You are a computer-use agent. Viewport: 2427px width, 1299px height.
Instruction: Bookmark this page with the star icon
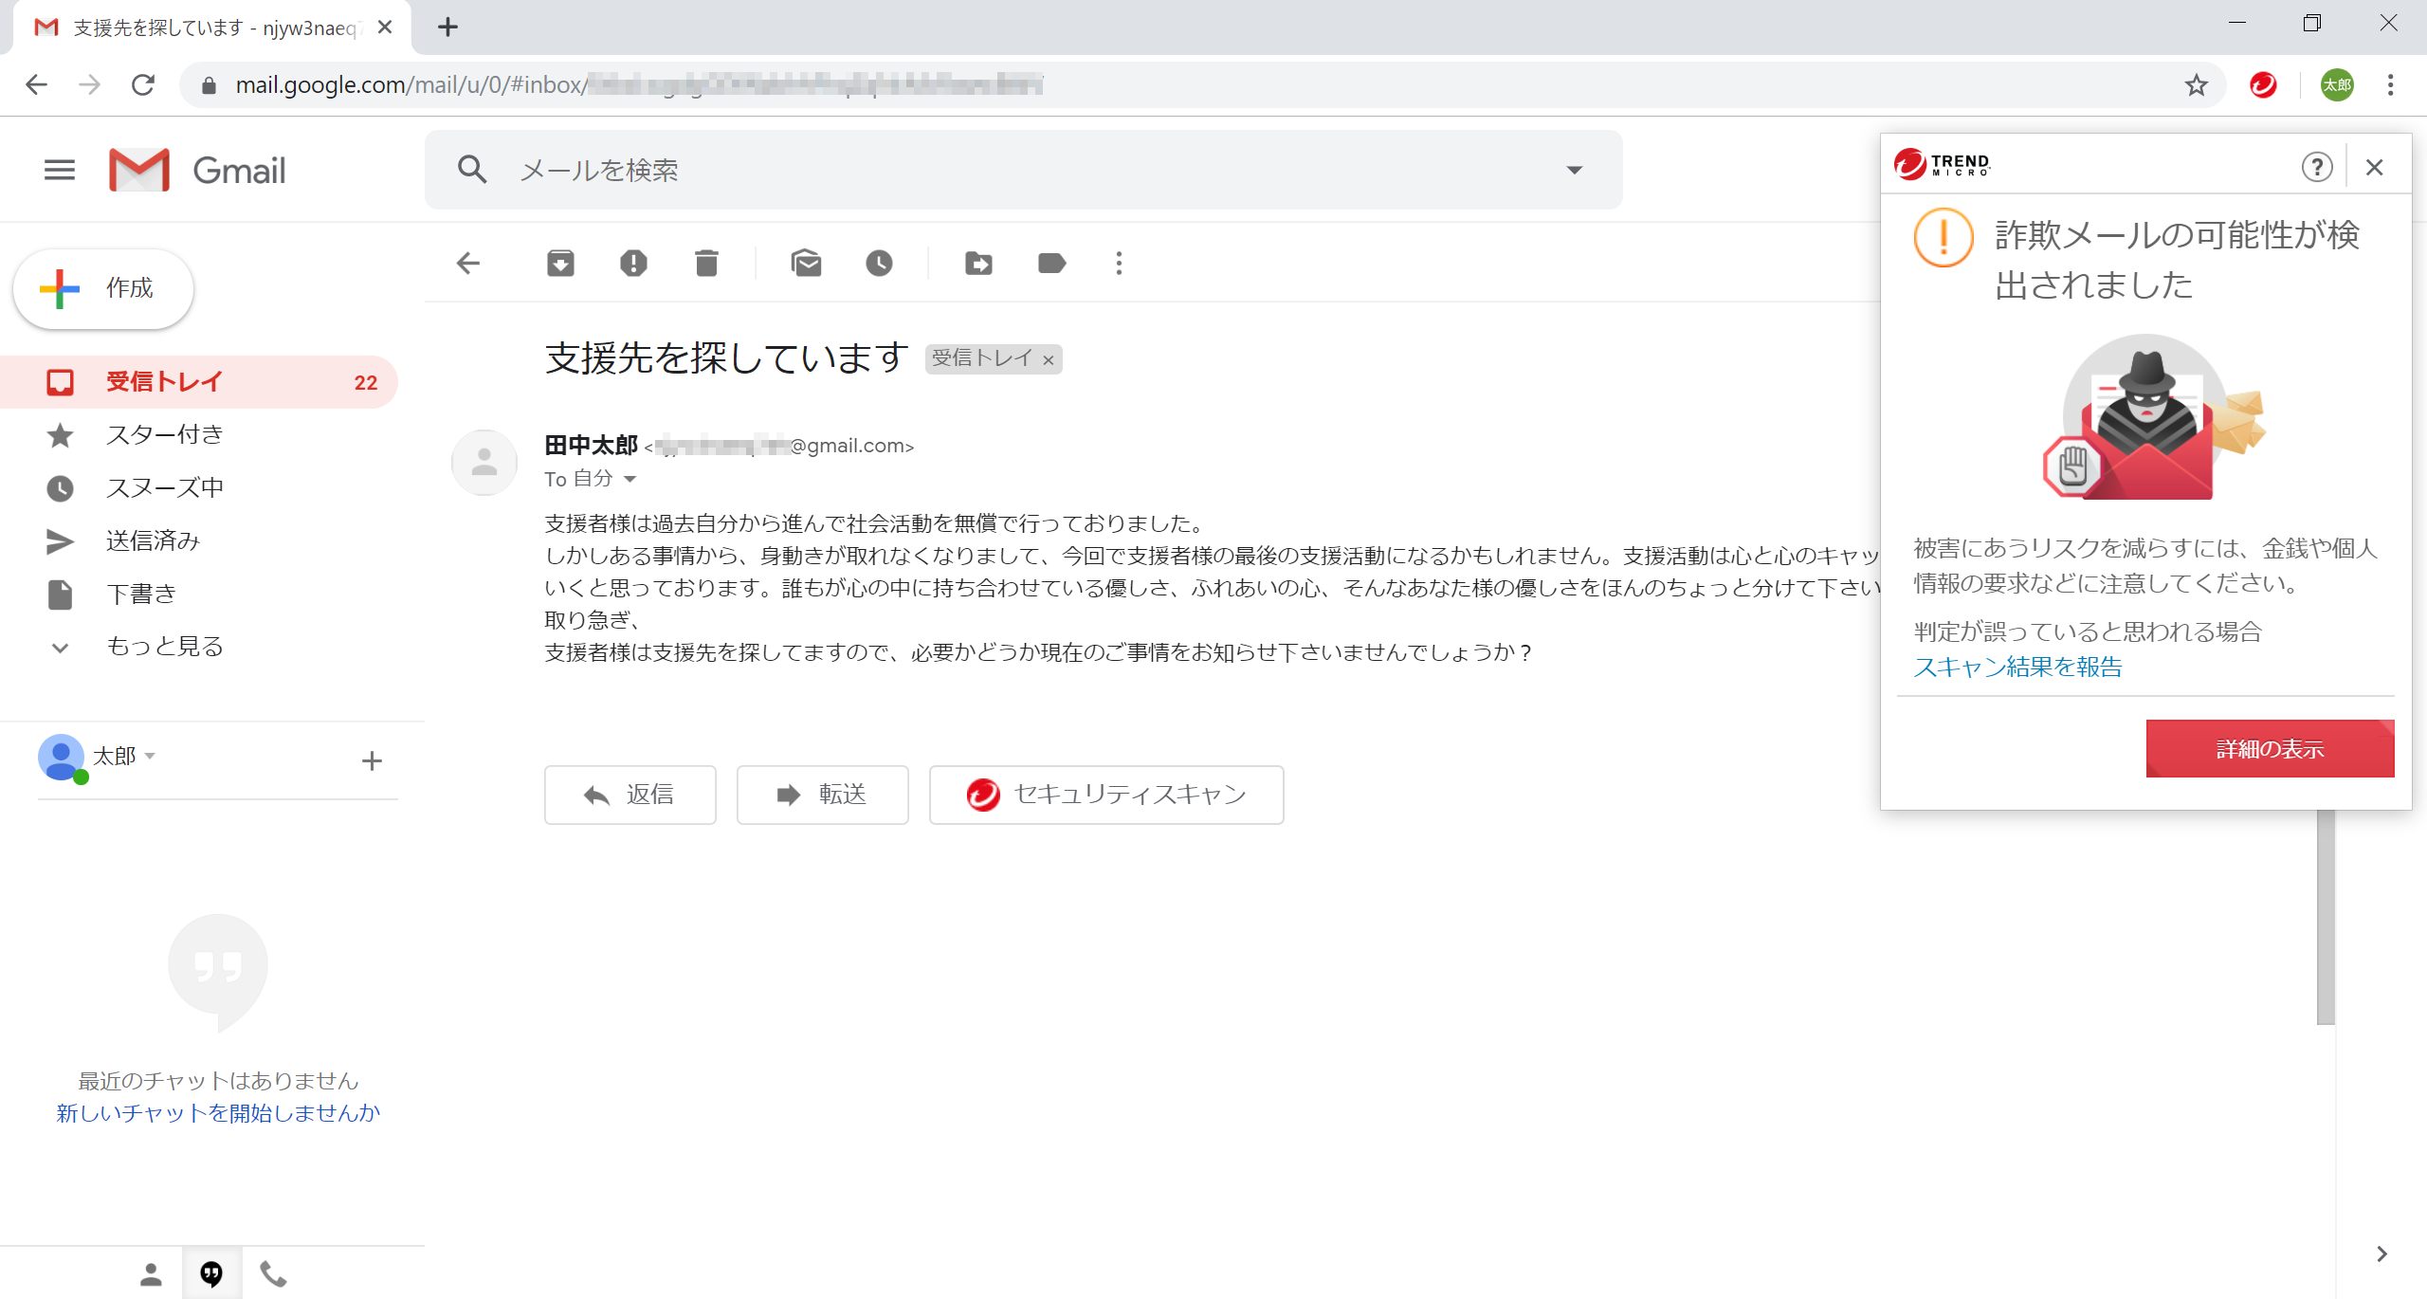tap(2196, 85)
